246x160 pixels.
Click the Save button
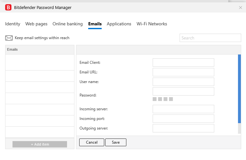[116, 142]
